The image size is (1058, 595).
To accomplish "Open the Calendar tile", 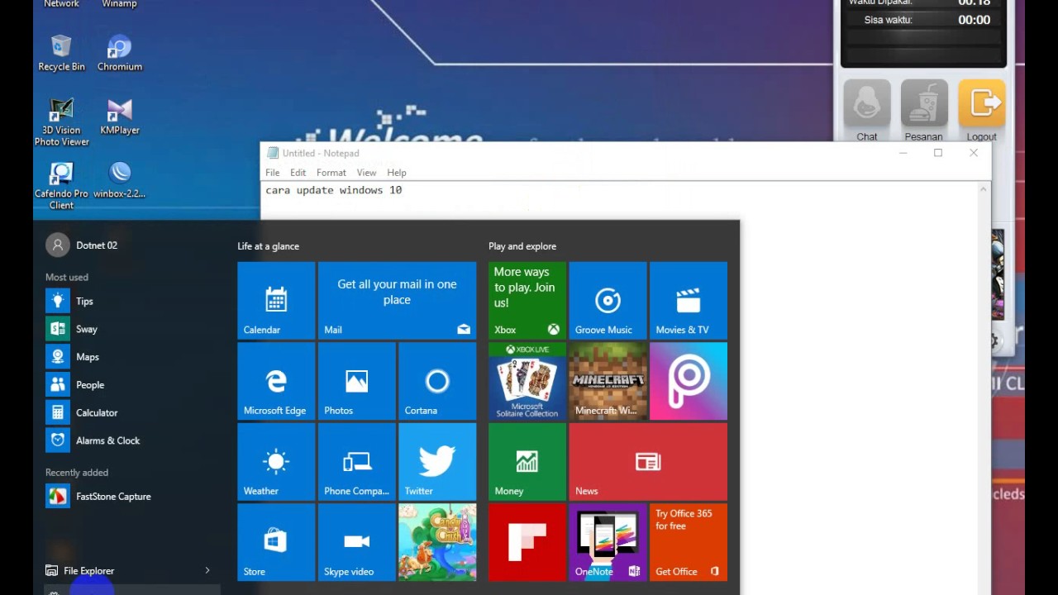I will click(276, 301).
